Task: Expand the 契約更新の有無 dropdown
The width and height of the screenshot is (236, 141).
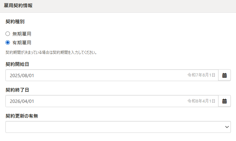Action: click(118, 127)
